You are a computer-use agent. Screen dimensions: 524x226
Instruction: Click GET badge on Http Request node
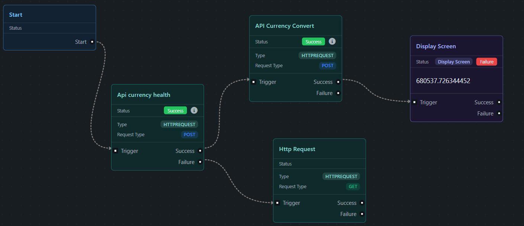pos(353,186)
